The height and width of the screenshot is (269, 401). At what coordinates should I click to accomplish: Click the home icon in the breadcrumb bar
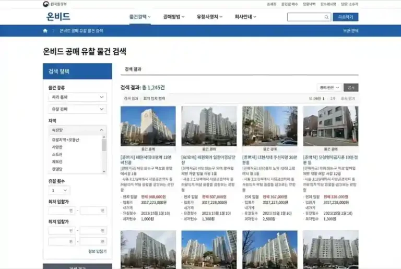point(45,31)
